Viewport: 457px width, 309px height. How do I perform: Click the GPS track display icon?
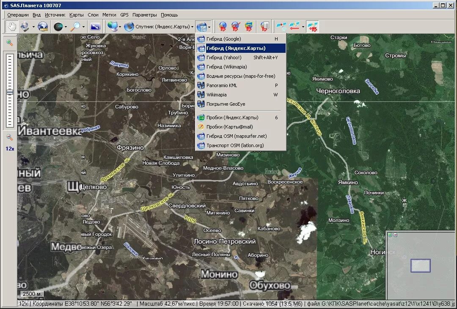(295, 27)
